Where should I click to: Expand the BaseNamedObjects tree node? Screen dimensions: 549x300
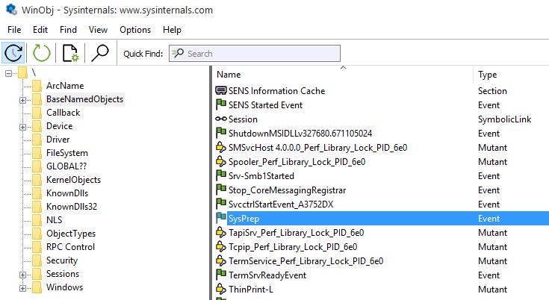pos(22,100)
